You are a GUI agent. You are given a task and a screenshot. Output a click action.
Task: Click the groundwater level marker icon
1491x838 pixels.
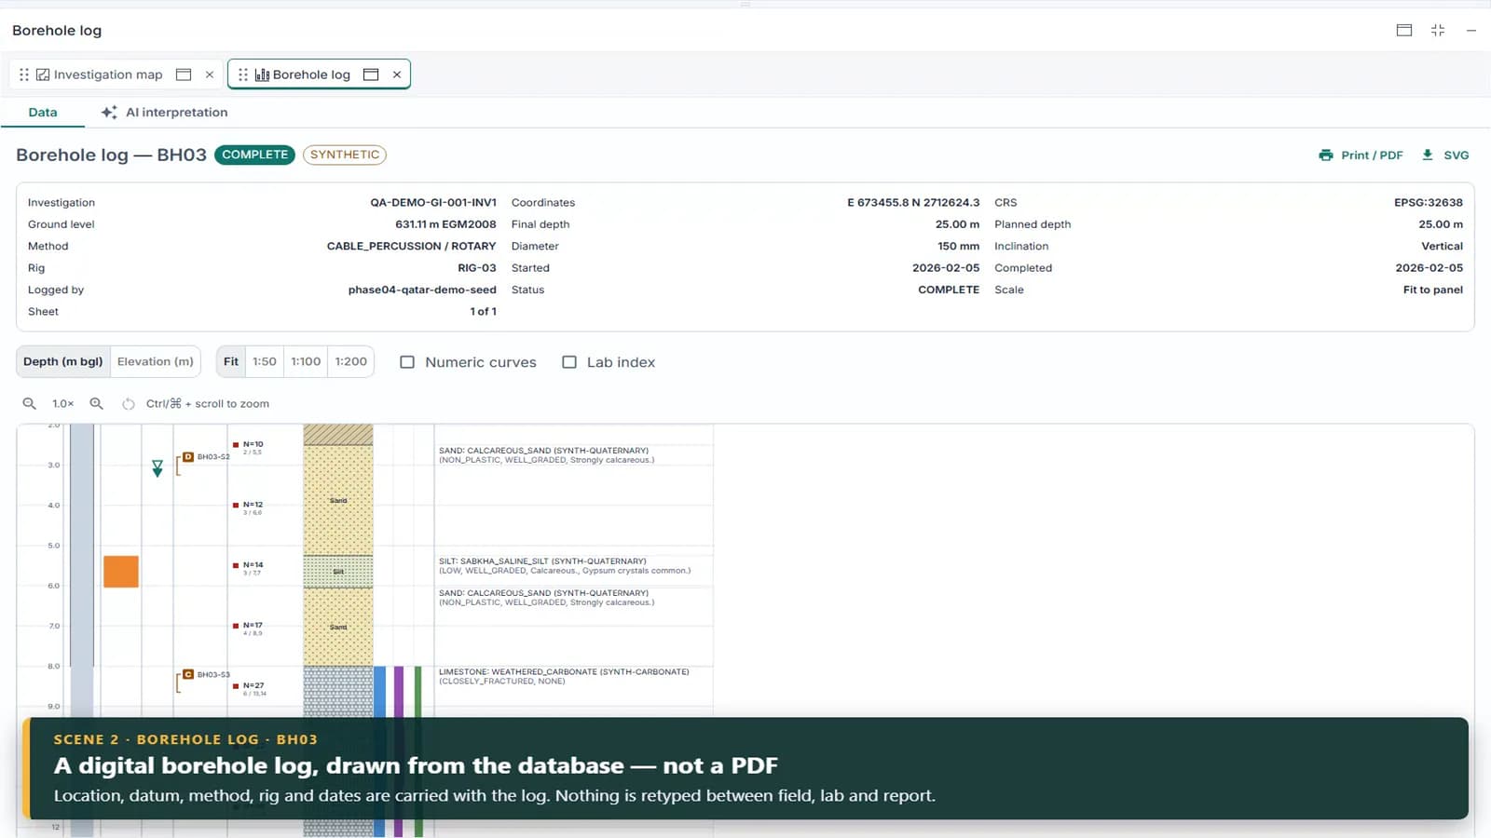[157, 468]
